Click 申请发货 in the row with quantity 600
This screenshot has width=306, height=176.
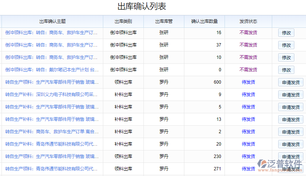(291, 82)
